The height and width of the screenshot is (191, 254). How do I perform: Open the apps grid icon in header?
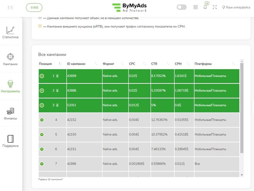tap(196, 7)
